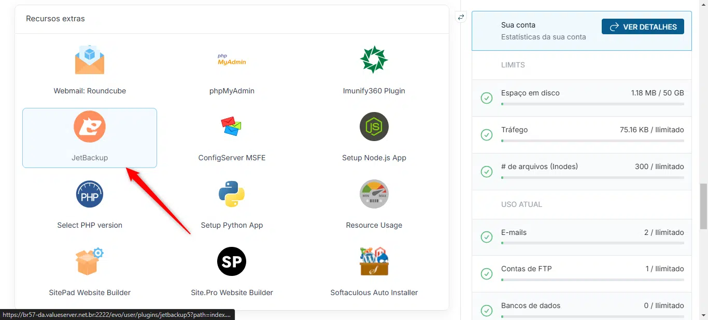708x320 pixels.
Task: Click the Espaço em disco usage bar
Action: 592,104
